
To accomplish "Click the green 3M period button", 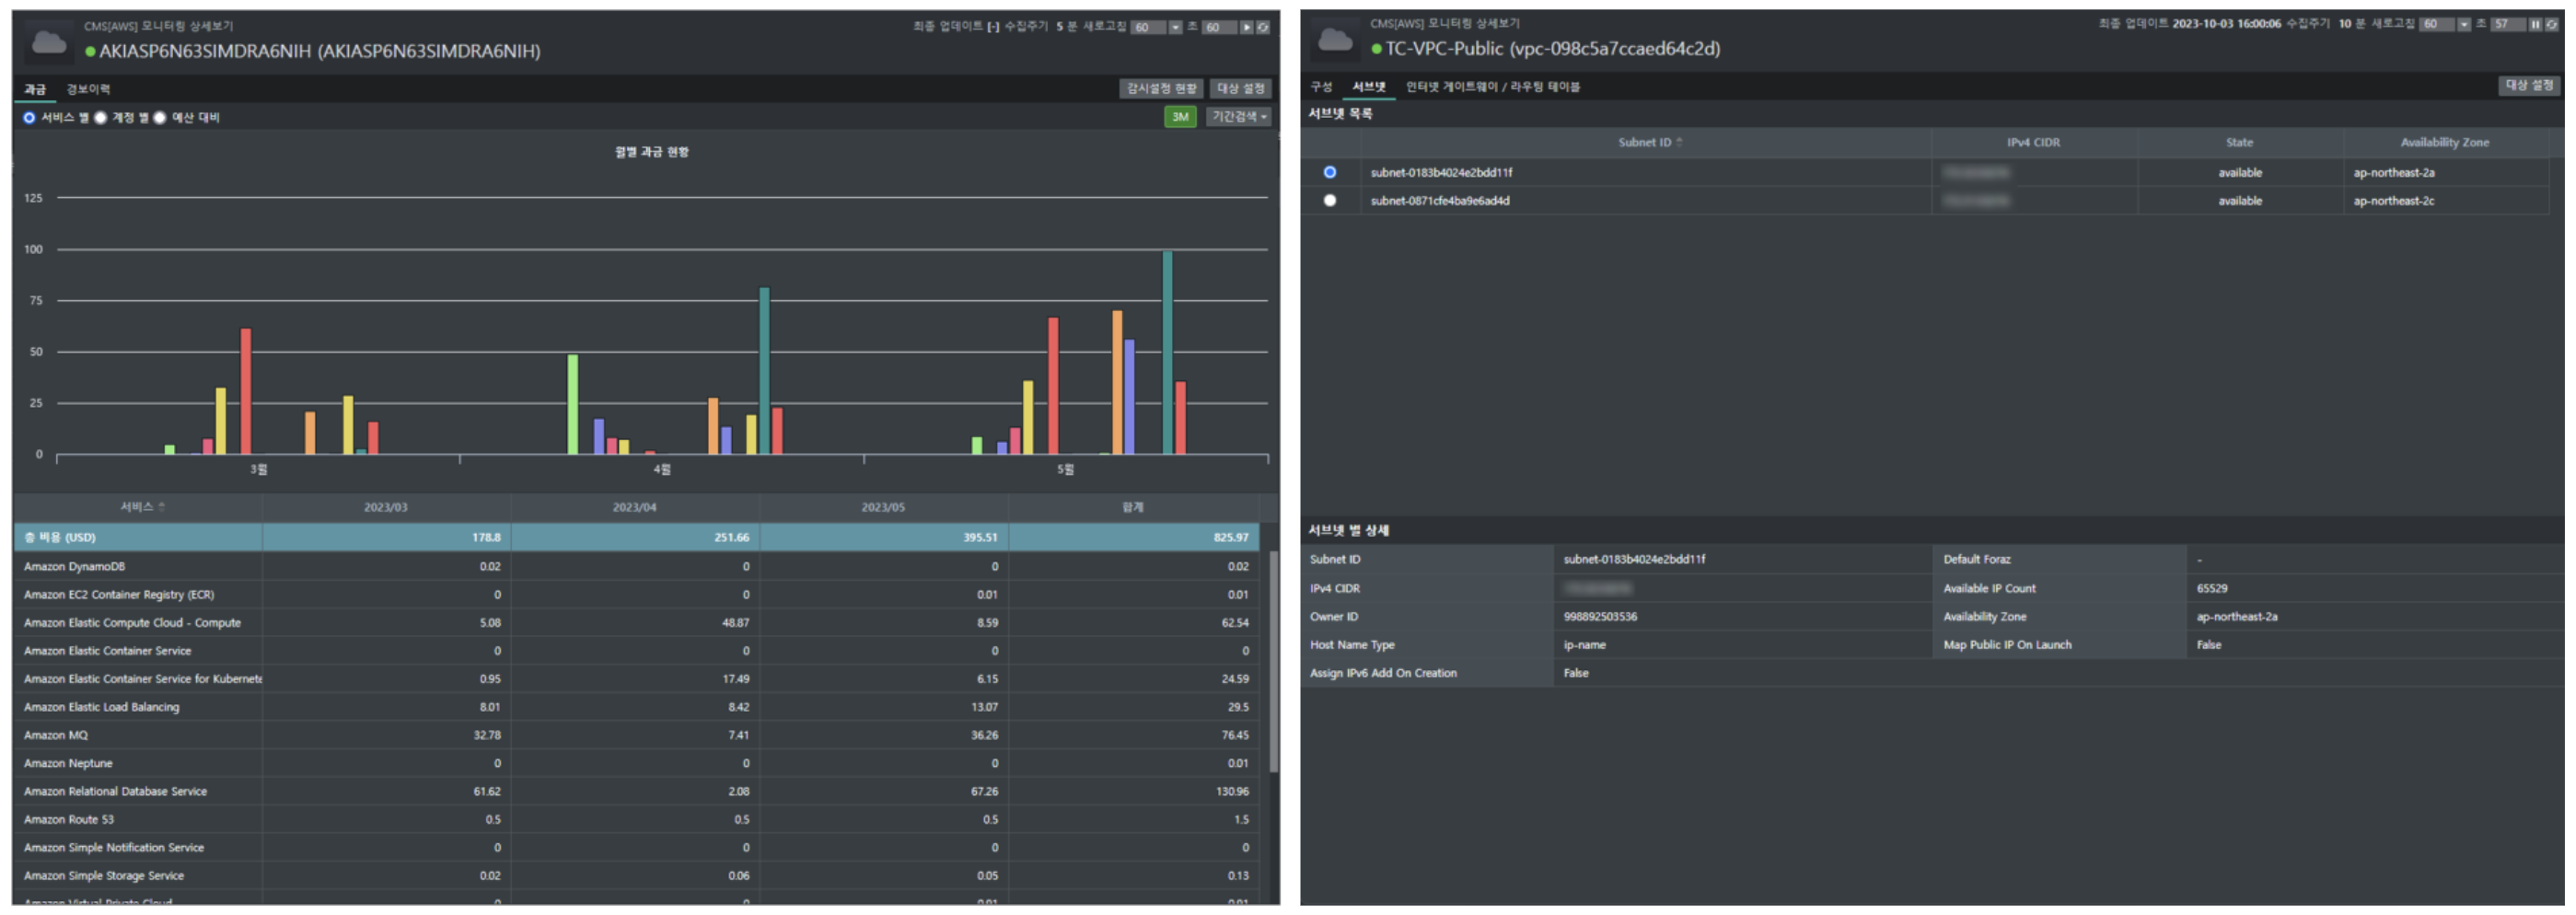I will click(1180, 117).
